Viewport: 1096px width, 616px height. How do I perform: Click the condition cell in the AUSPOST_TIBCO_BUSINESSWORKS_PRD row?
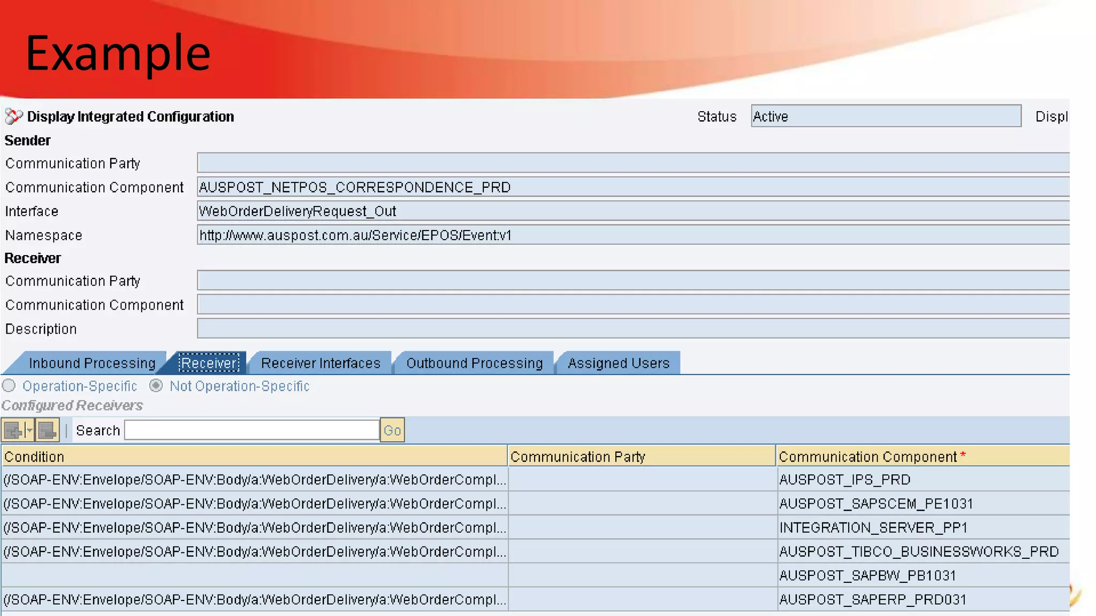point(254,551)
